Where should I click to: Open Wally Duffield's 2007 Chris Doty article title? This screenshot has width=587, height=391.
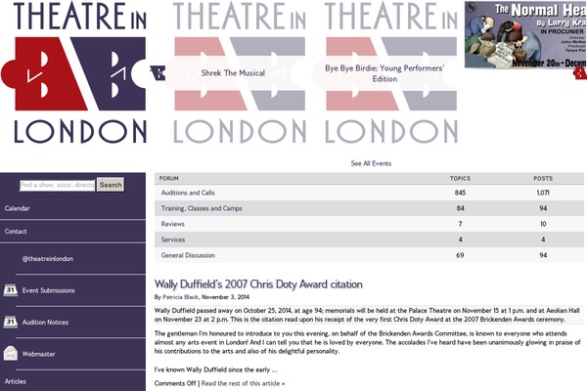pos(258,284)
